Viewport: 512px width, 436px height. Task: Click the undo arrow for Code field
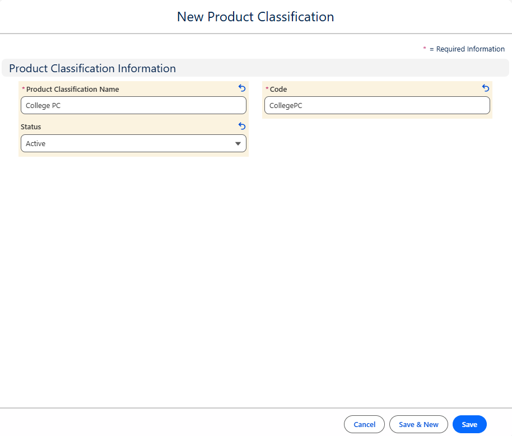pyautogui.click(x=486, y=88)
